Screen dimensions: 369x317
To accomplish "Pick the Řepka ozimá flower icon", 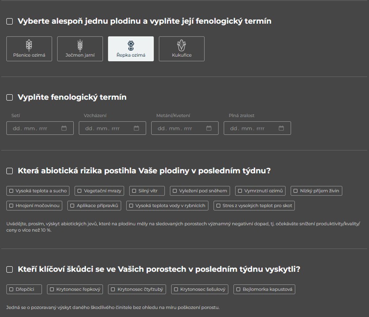I will [131, 45].
